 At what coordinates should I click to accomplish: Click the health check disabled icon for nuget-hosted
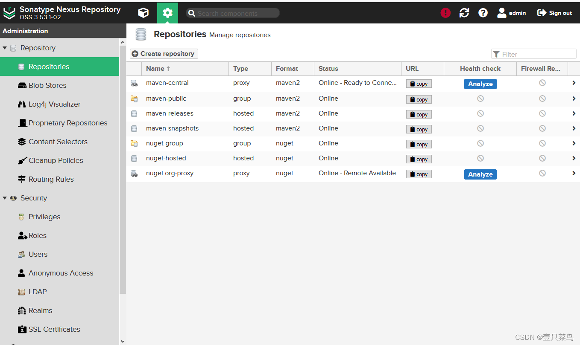[480, 158]
